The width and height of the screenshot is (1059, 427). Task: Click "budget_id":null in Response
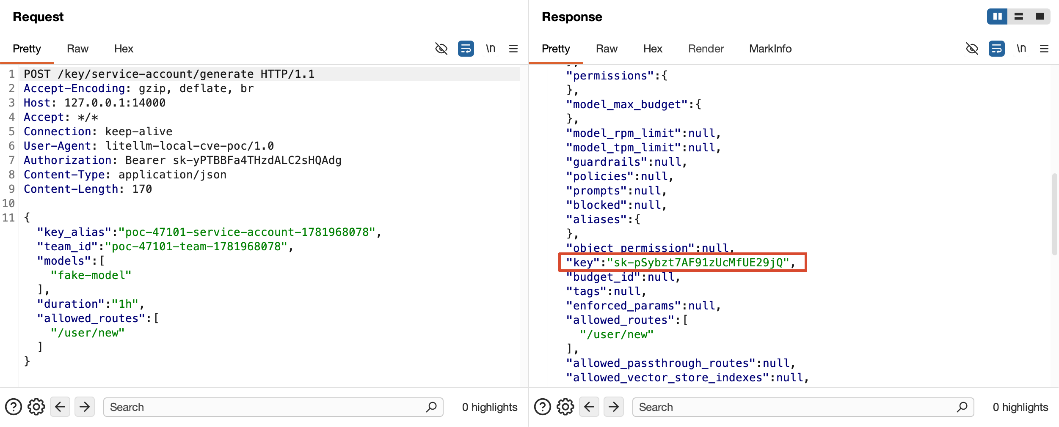click(623, 277)
